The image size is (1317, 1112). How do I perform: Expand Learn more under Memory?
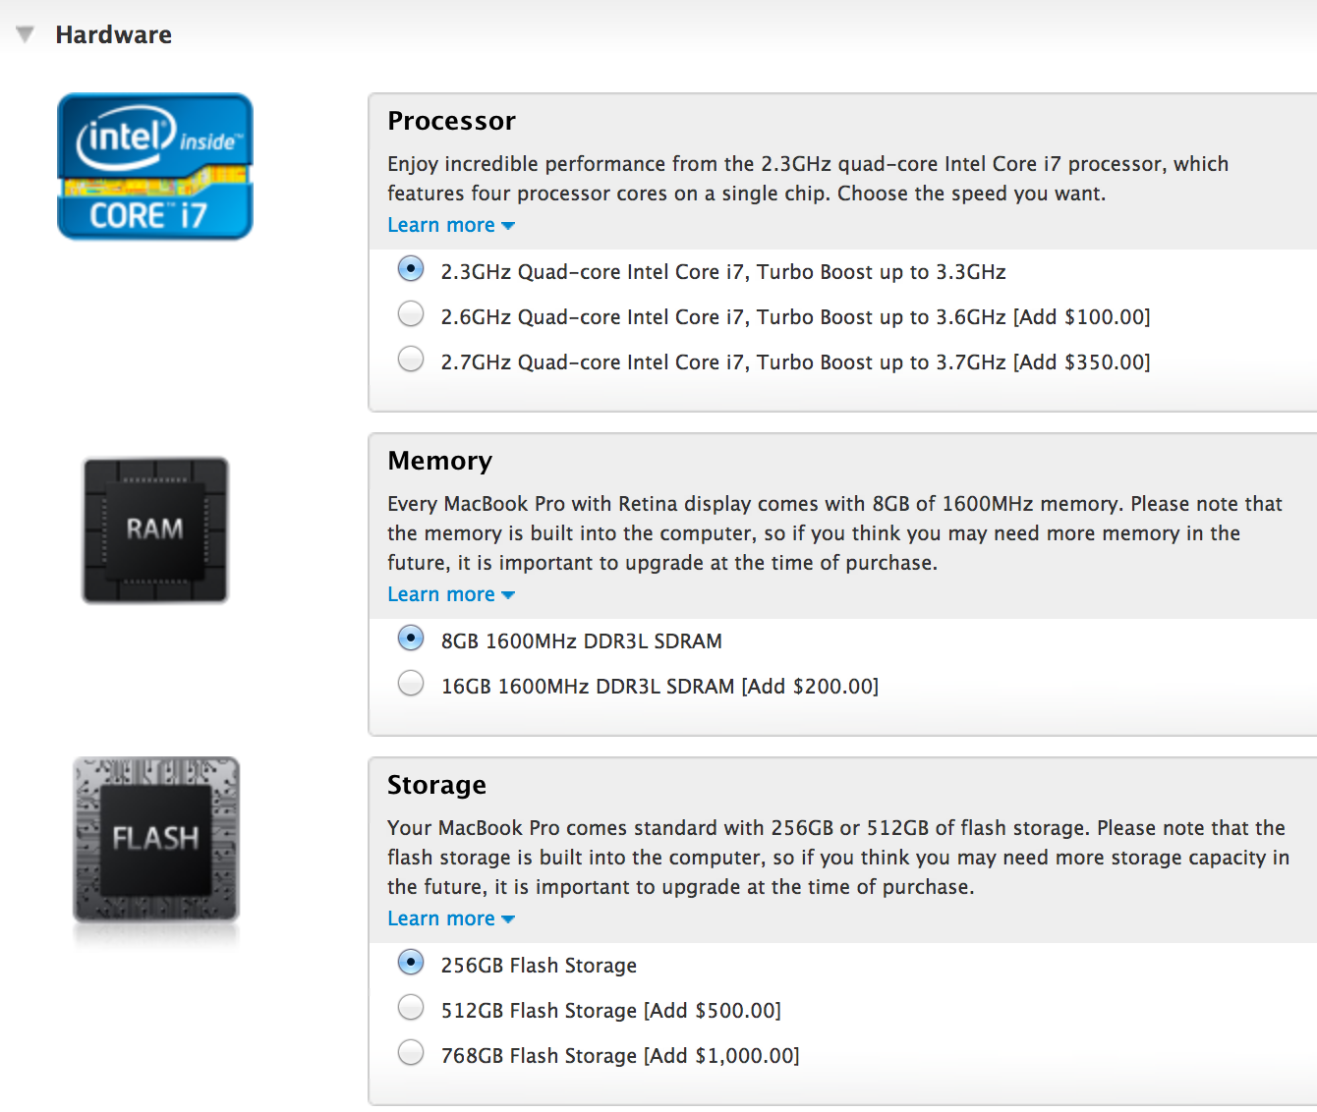[x=451, y=594]
